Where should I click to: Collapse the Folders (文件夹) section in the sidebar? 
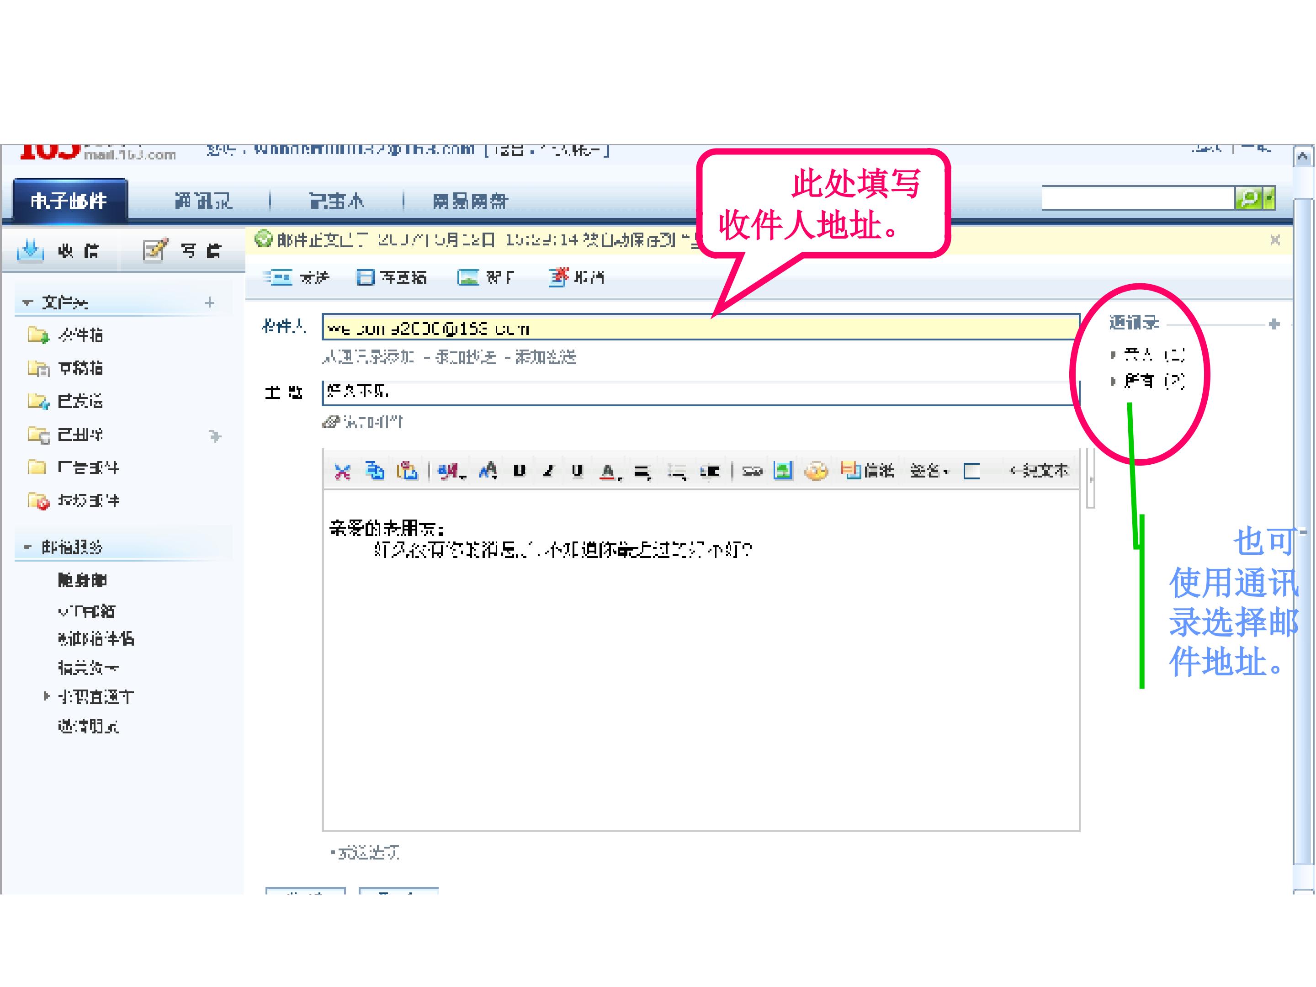tap(27, 302)
